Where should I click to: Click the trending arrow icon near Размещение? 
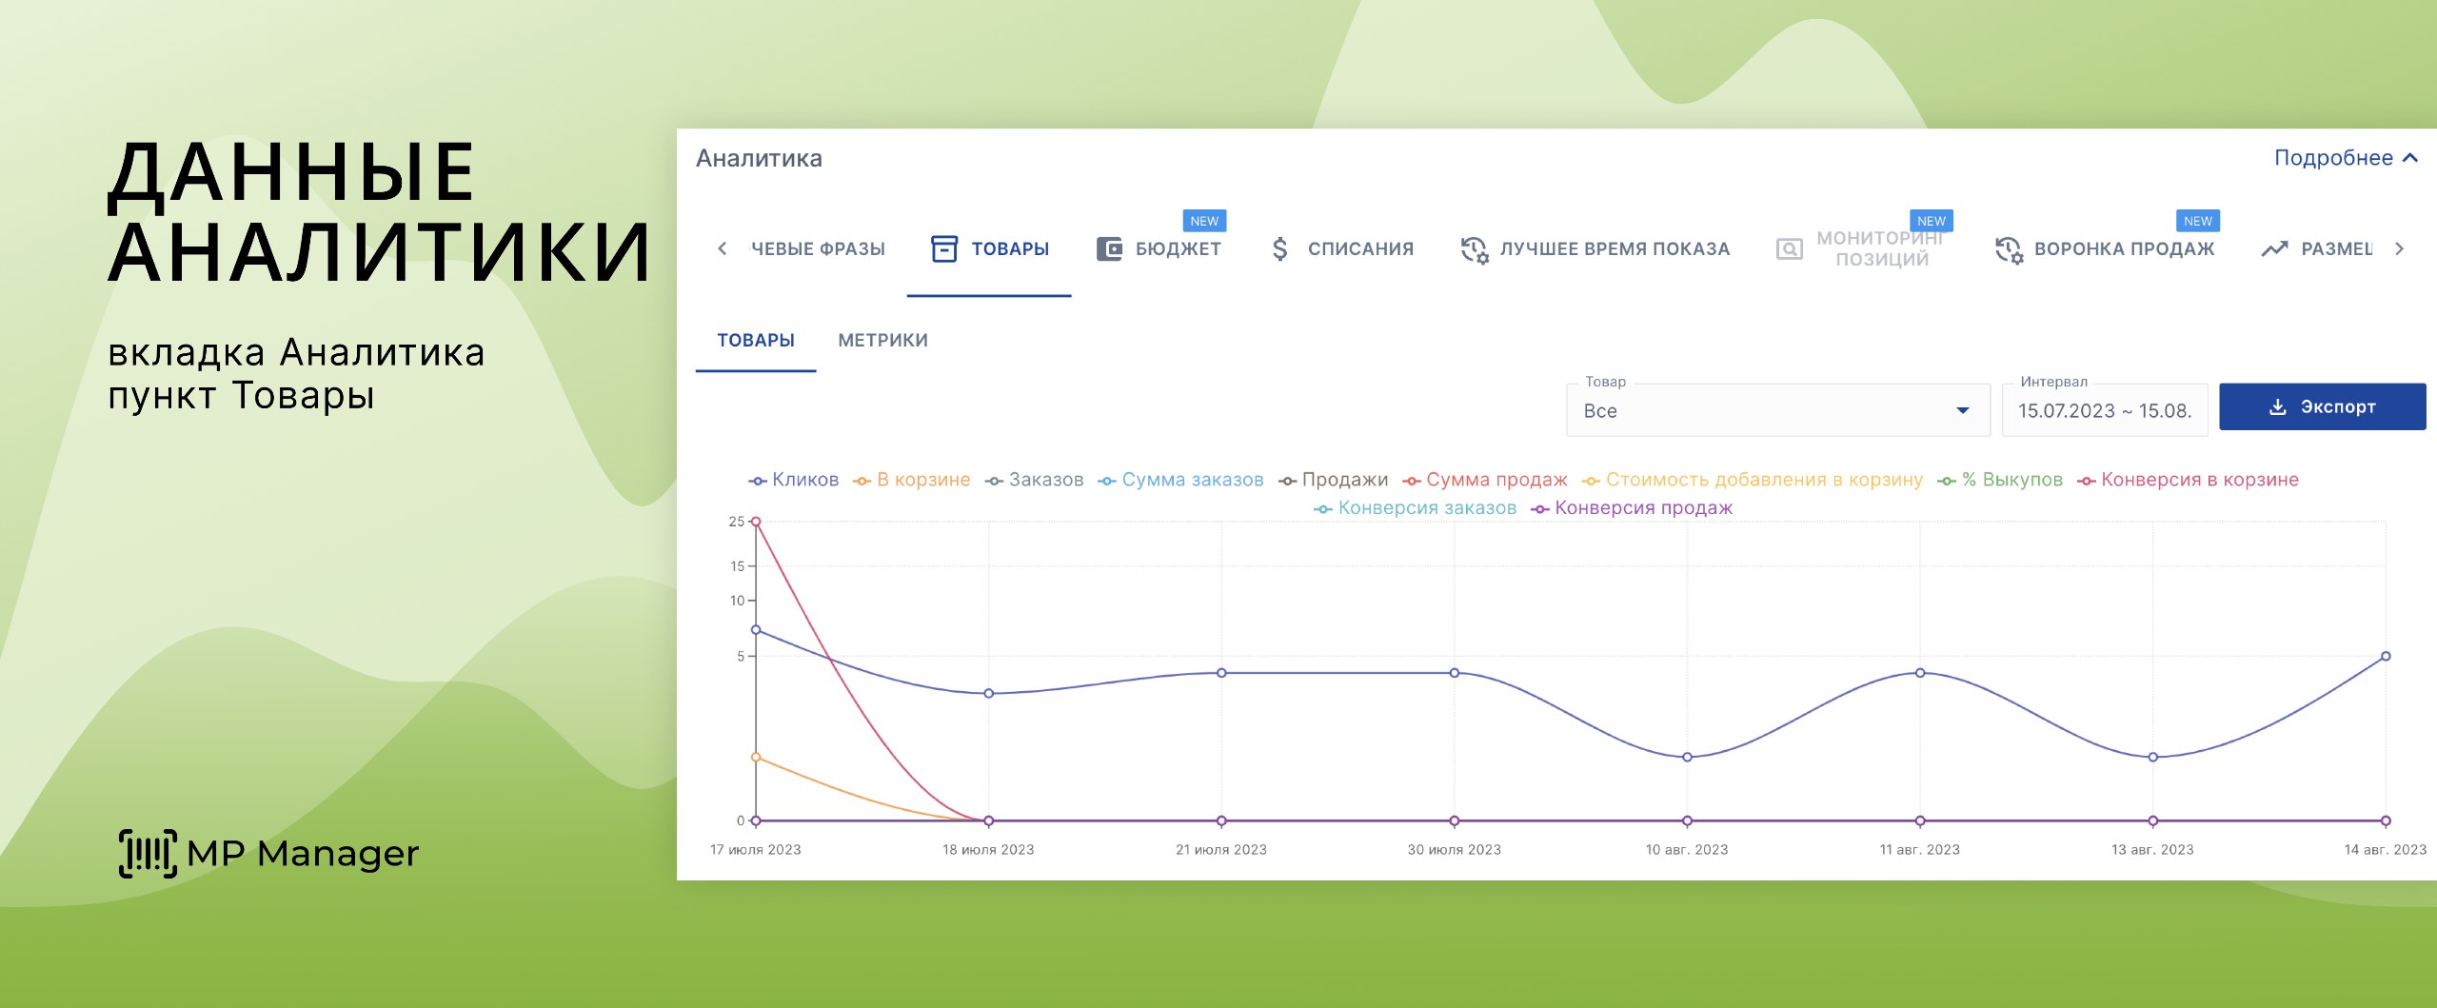pyautogui.click(x=2274, y=249)
